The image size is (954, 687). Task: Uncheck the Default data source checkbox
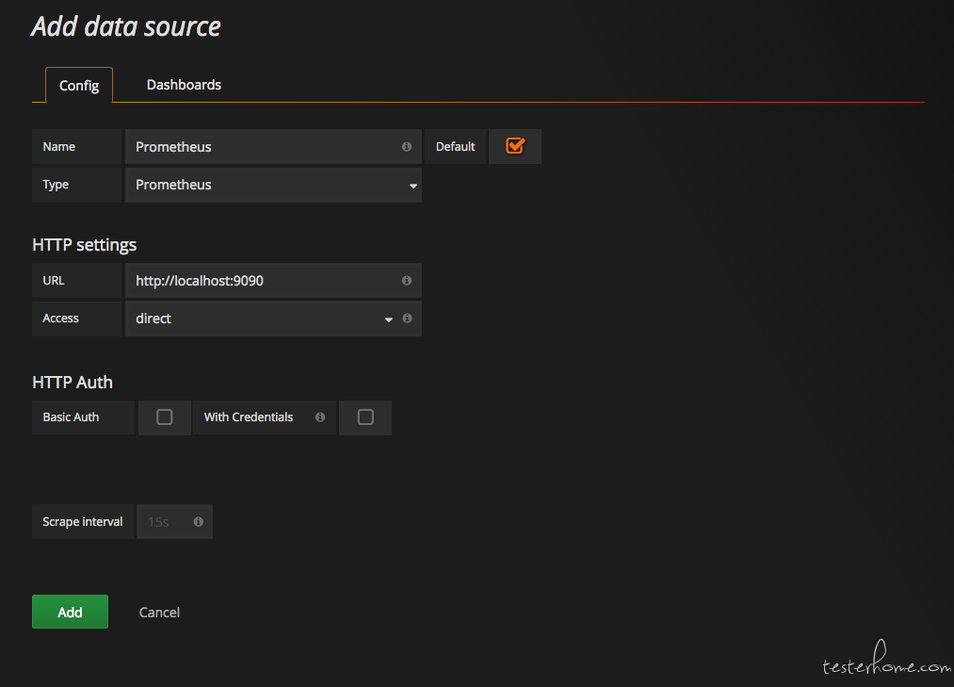[x=515, y=146]
